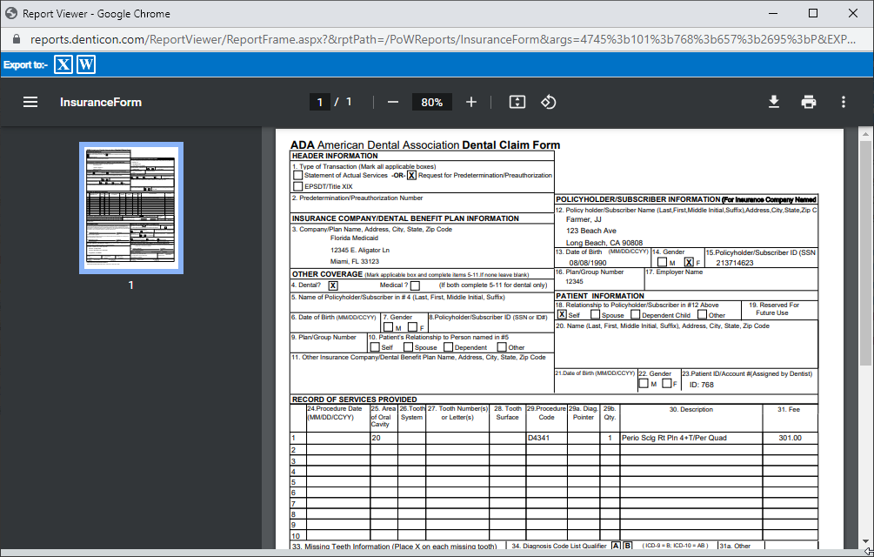
Task: Open the more options three-dot menu
Action: click(x=843, y=102)
